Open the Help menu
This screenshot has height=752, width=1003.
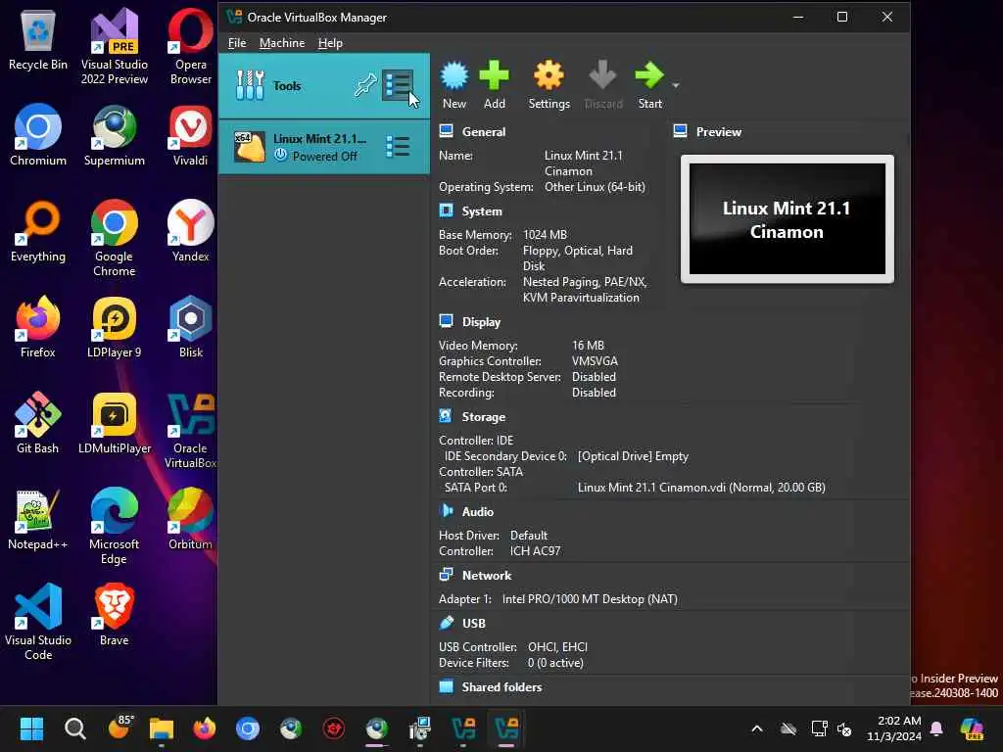330,43
